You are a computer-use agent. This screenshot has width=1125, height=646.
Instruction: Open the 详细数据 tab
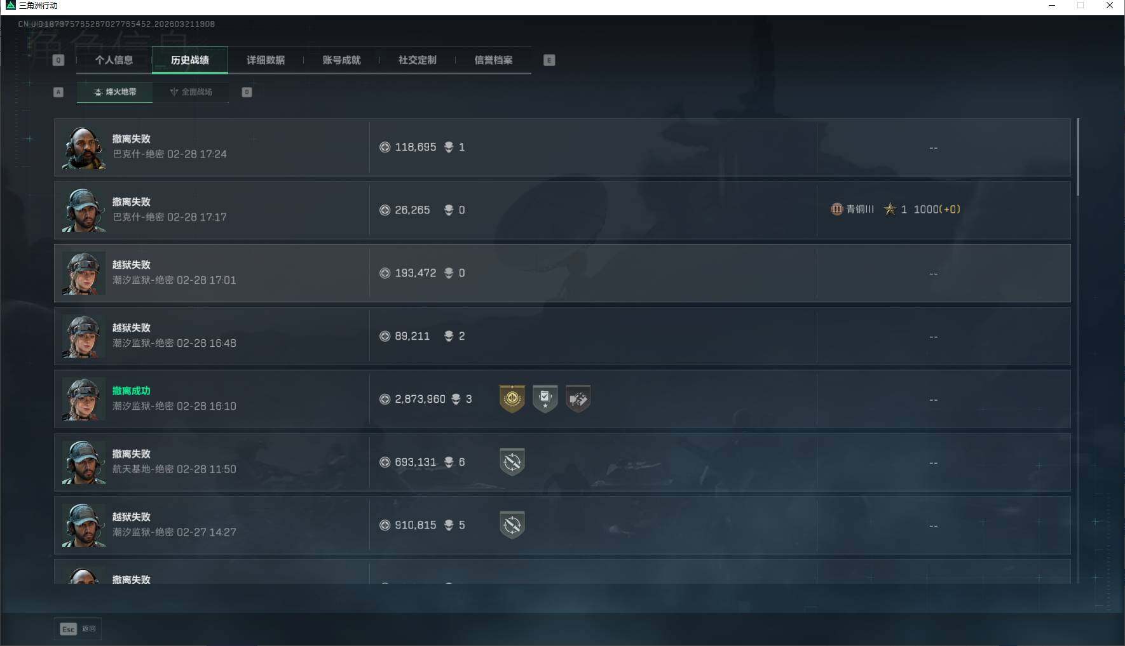pos(266,60)
